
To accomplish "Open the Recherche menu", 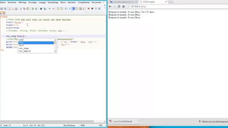I will pyautogui.click(x=12, y=2).
